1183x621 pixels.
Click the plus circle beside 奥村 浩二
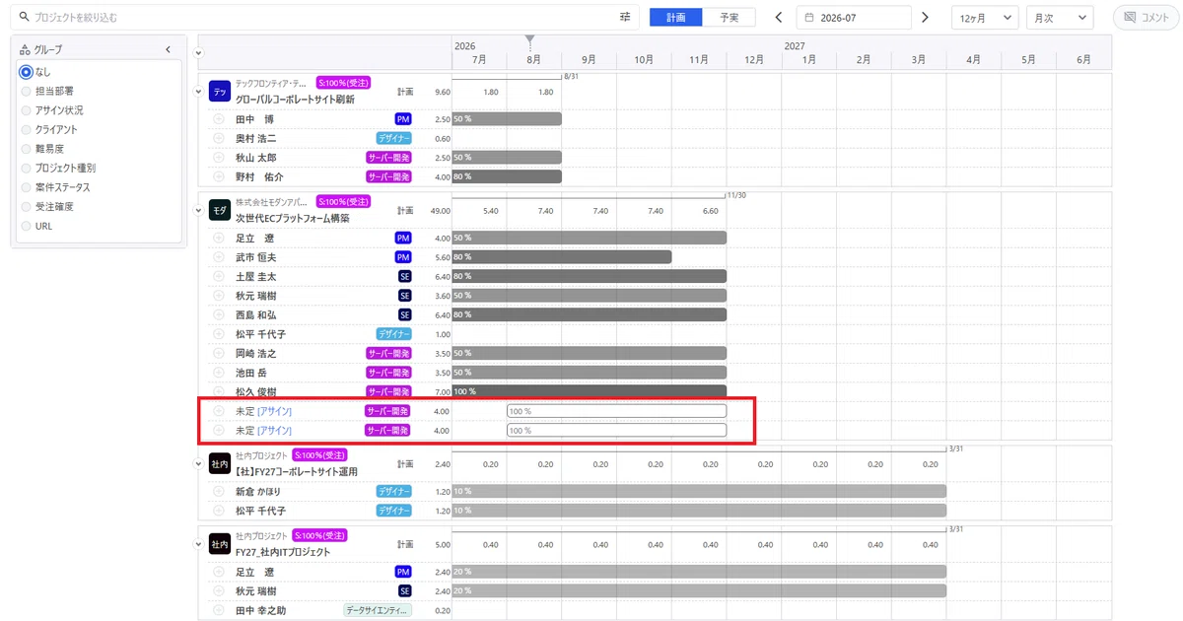219,139
